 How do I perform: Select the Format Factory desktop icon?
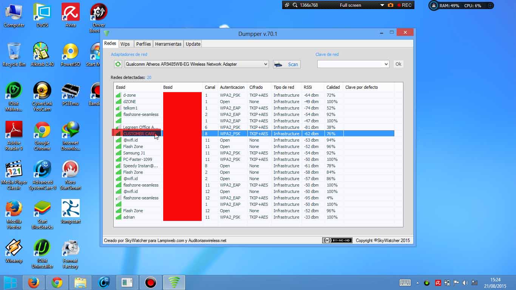(71, 254)
